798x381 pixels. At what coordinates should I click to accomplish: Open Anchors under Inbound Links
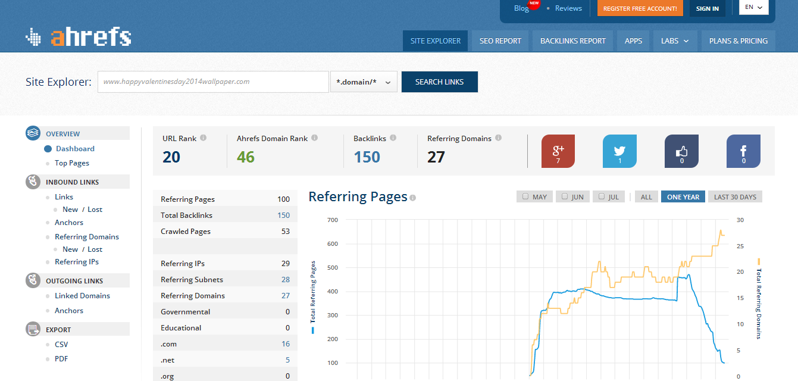click(69, 223)
